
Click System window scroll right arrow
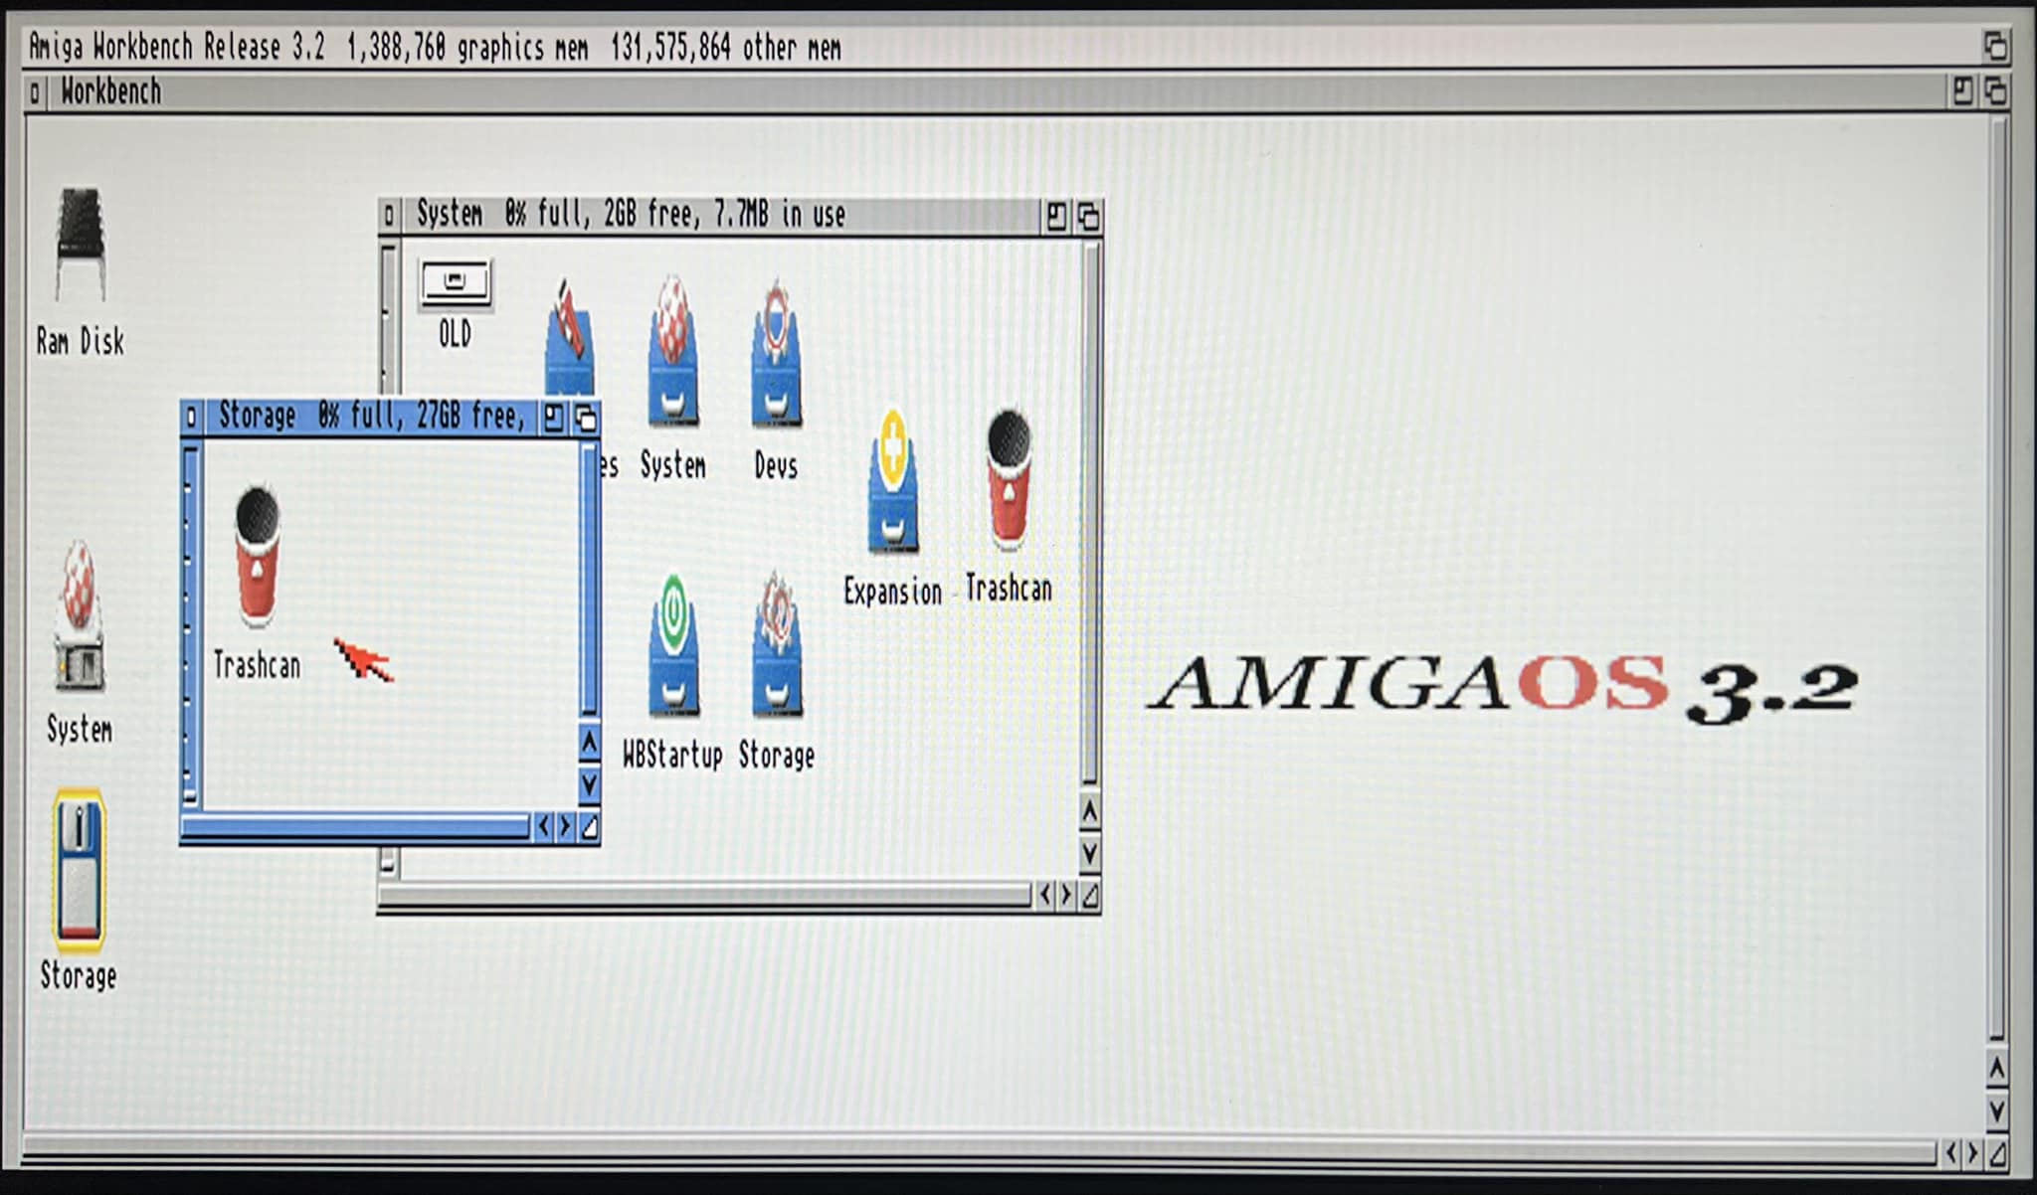1067,896
